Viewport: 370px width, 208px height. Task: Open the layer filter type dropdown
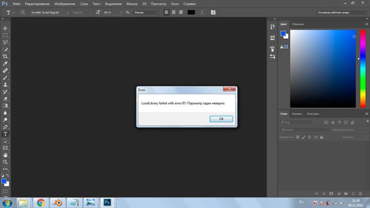(296, 122)
